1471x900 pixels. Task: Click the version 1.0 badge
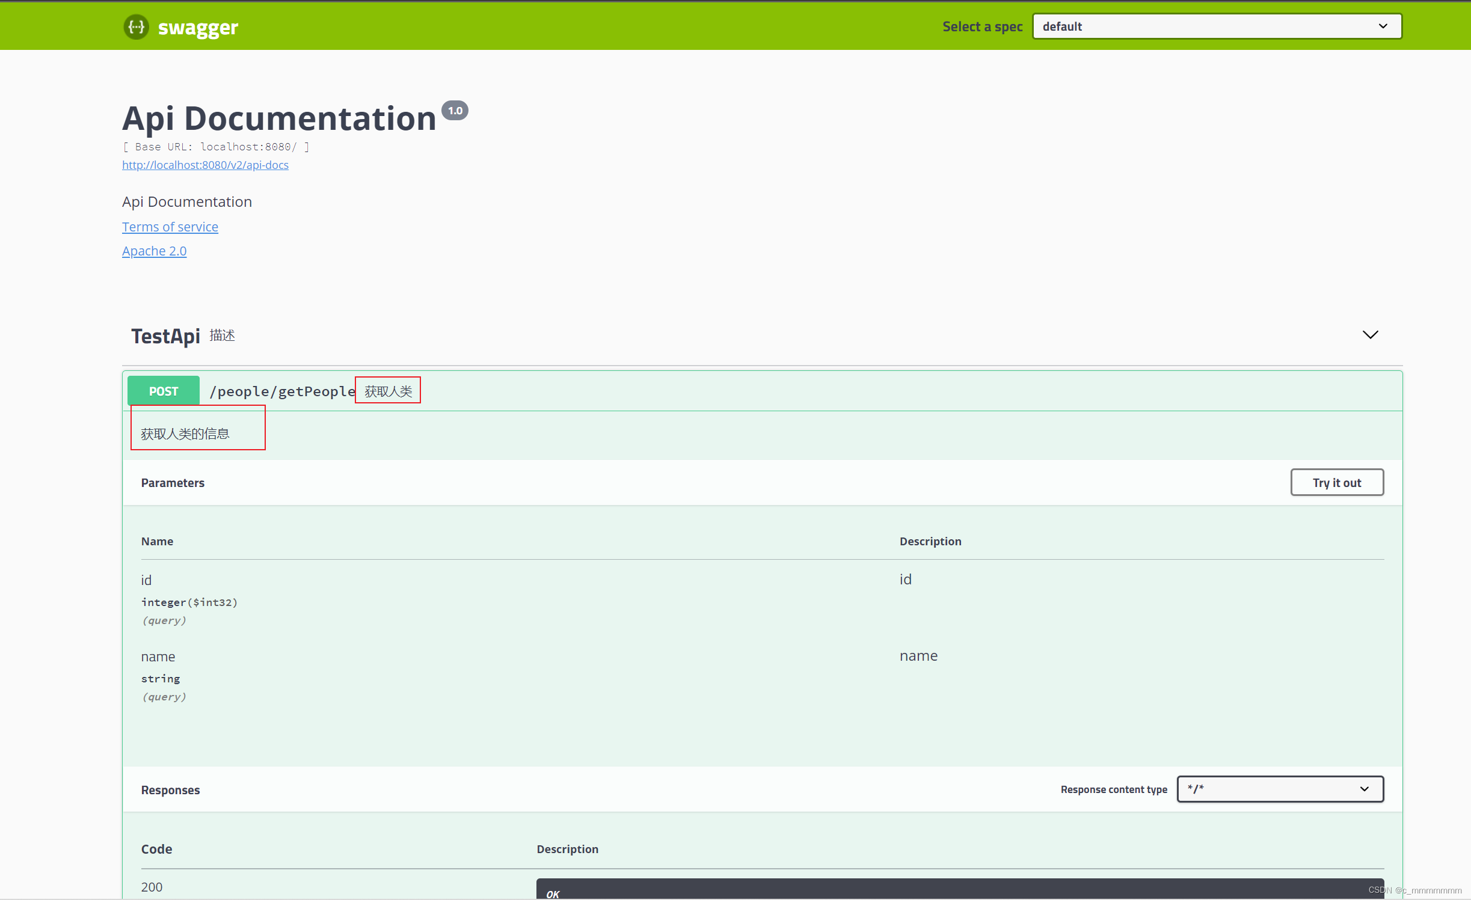[455, 111]
